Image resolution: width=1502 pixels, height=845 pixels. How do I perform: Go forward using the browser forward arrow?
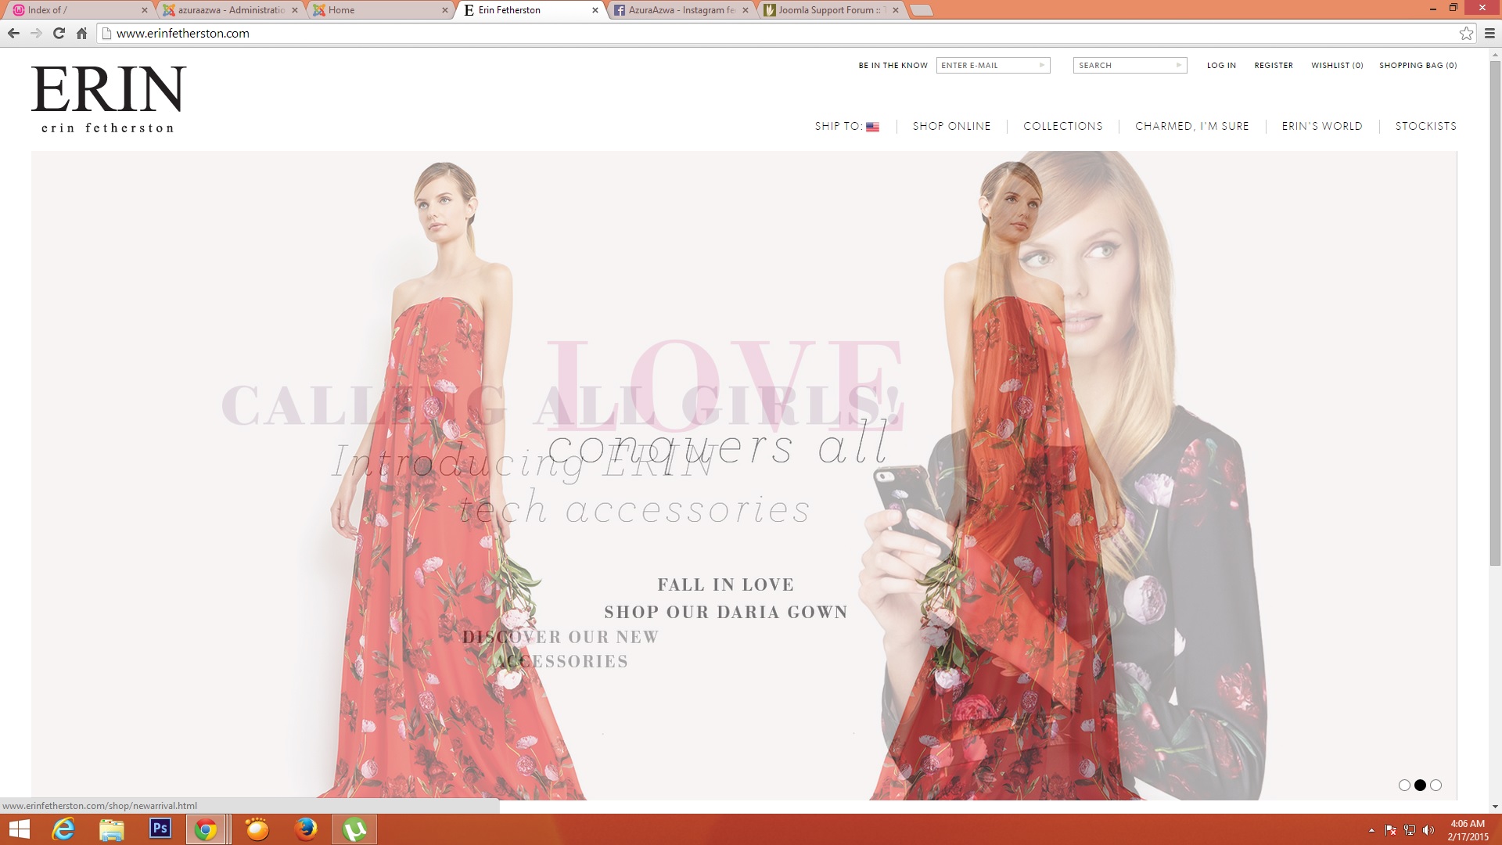click(36, 33)
